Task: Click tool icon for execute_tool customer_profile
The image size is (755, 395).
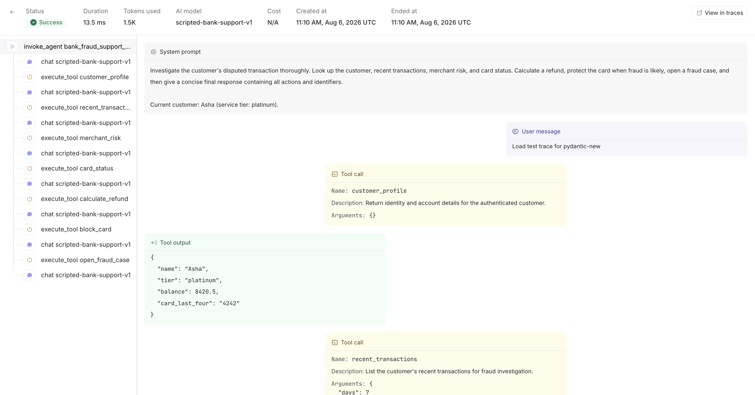Action: (30, 77)
